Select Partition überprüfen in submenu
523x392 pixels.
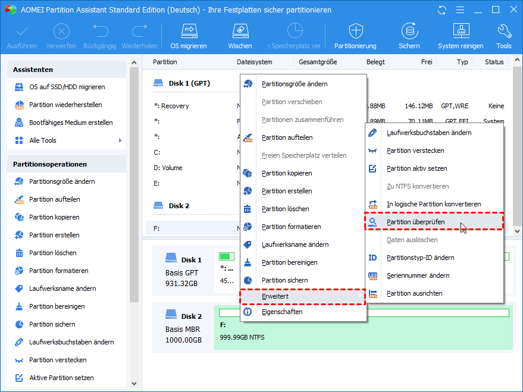pyautogui.click(x=434, y=222)
